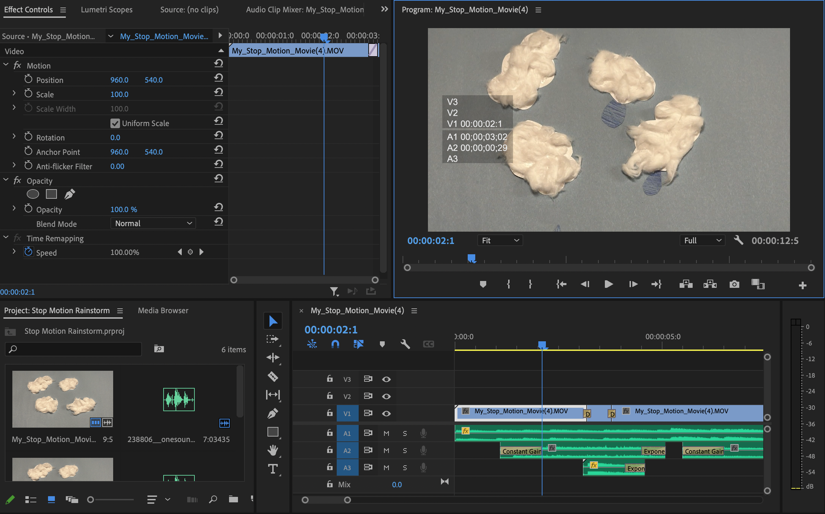The height and width of the screenshot is (514, 825).
Task: Mute audio track A1
Action: (386, 433)
